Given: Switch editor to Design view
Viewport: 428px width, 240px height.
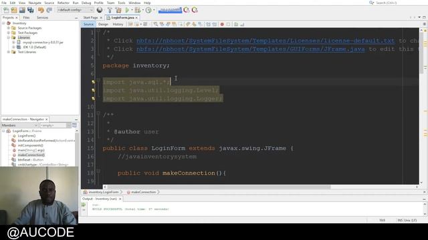Looking at the screenshot, I should pos(103,24).
